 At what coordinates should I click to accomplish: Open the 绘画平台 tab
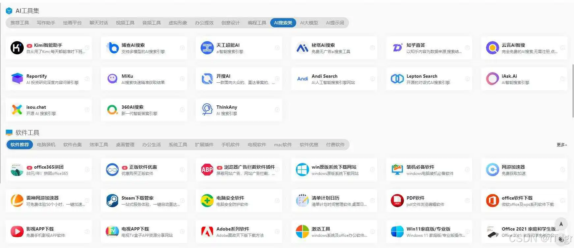click(72, 23)
